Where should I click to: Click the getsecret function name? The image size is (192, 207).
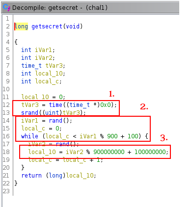coord(47,26)
